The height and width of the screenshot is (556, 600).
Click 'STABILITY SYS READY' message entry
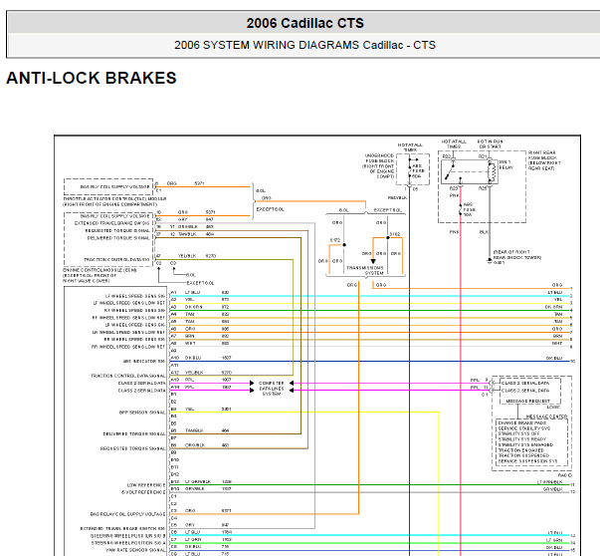point(522,439)
